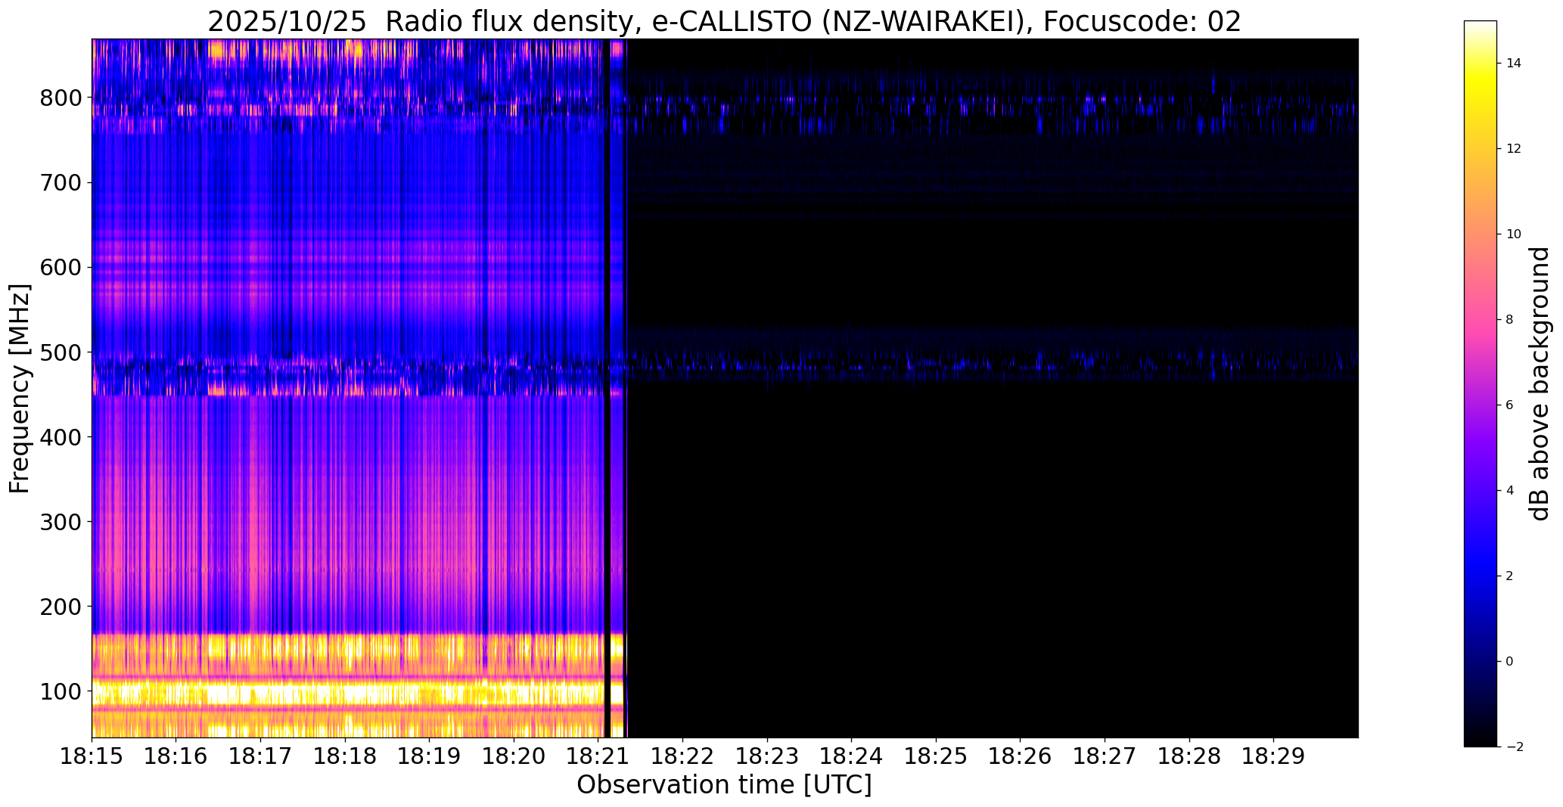The width and height of the screenshot is (1563, 807).
Task: Click the 100 MHz frequency tick label
Action: [x=62, y=691]
